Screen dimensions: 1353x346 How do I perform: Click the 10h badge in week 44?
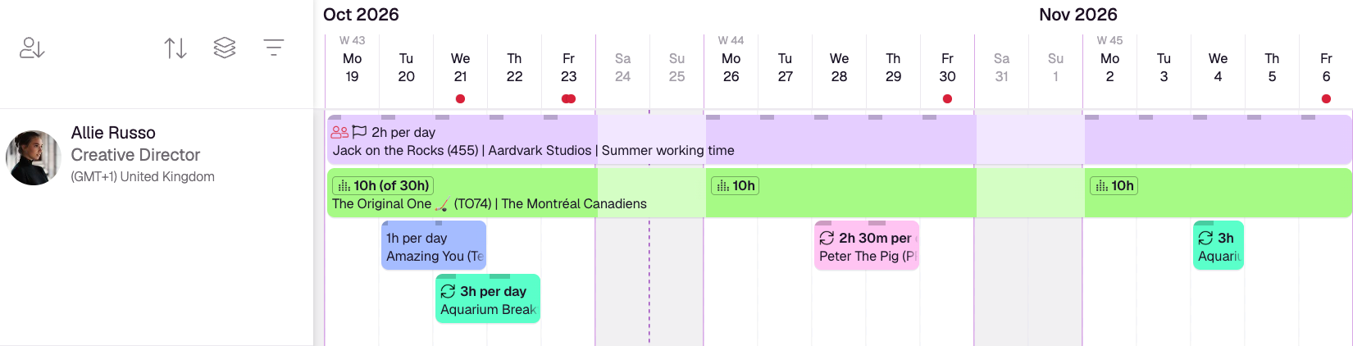tap(736, 185)
